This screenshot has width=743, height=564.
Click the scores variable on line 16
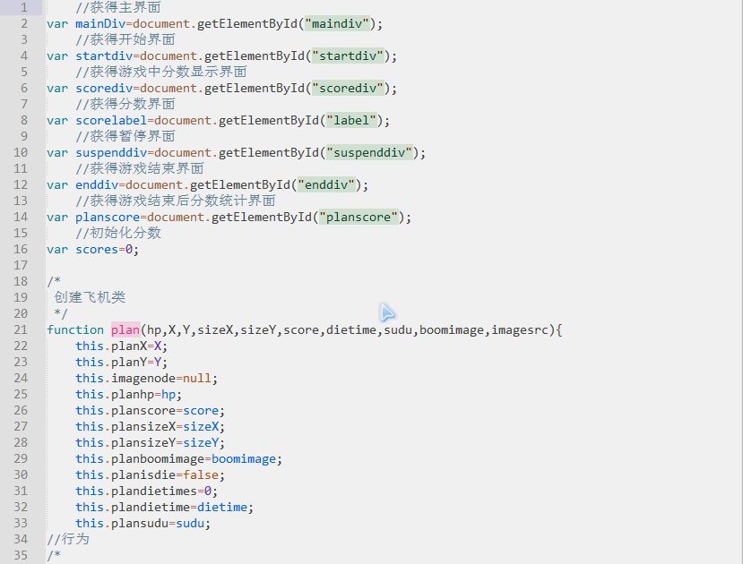[97, 250]
